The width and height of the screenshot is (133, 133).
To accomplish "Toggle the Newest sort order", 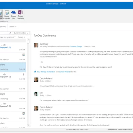I will pos(21,37).
